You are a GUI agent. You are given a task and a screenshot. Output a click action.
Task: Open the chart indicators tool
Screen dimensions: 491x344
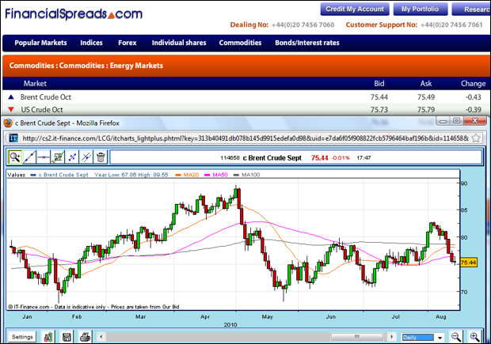point(58,157)
